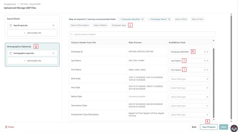Click the info icon beside Employee Name chip

coord(169,19)
